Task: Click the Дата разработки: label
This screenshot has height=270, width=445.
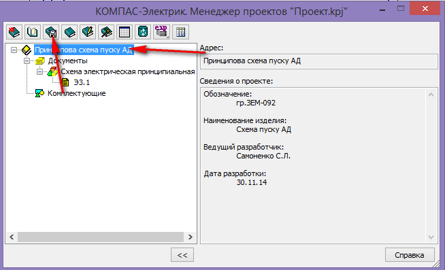Action: (x=235, y=173)
